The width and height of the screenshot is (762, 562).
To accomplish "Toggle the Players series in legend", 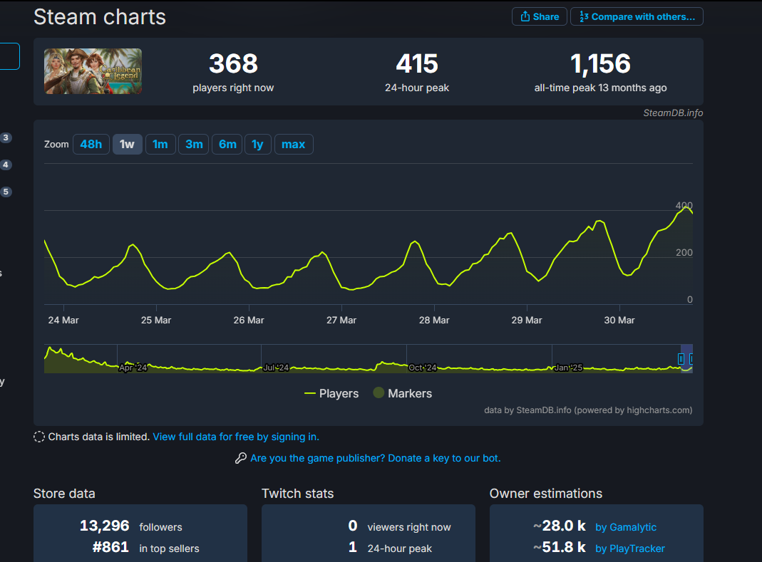I will (331, 393).
